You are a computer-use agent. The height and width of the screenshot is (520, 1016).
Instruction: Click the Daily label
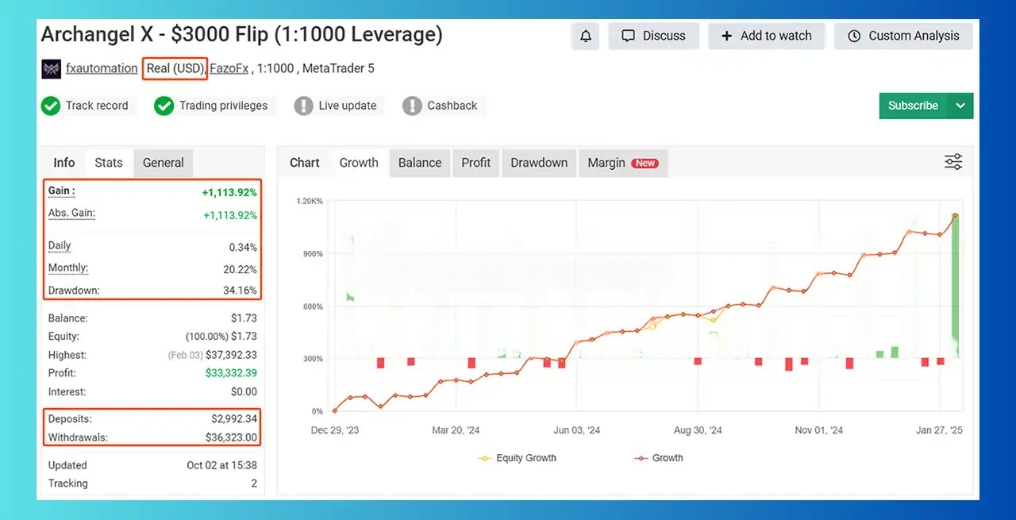tap(60, 246)
